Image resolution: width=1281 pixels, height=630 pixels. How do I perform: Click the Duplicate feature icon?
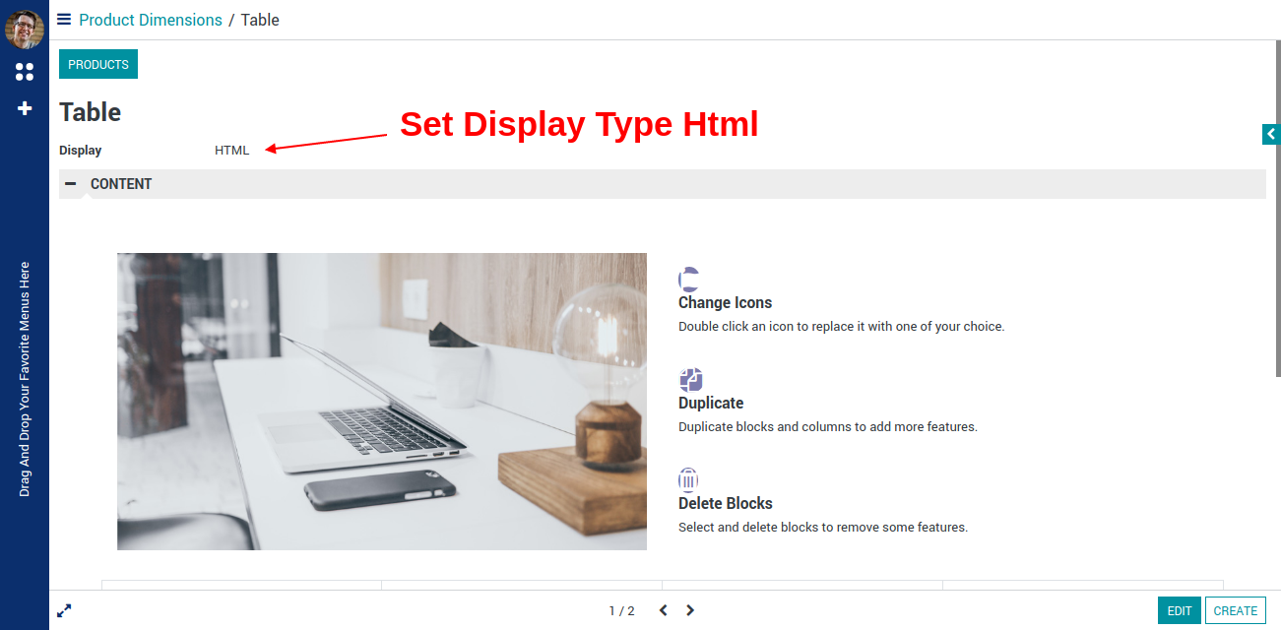pyautogui.click(x=690, y=380)
